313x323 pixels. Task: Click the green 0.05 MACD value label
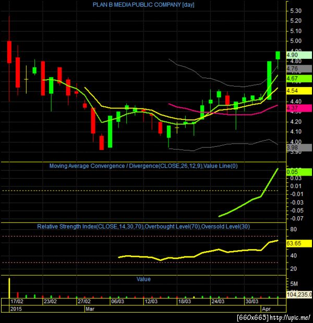(x=299, y=172)
